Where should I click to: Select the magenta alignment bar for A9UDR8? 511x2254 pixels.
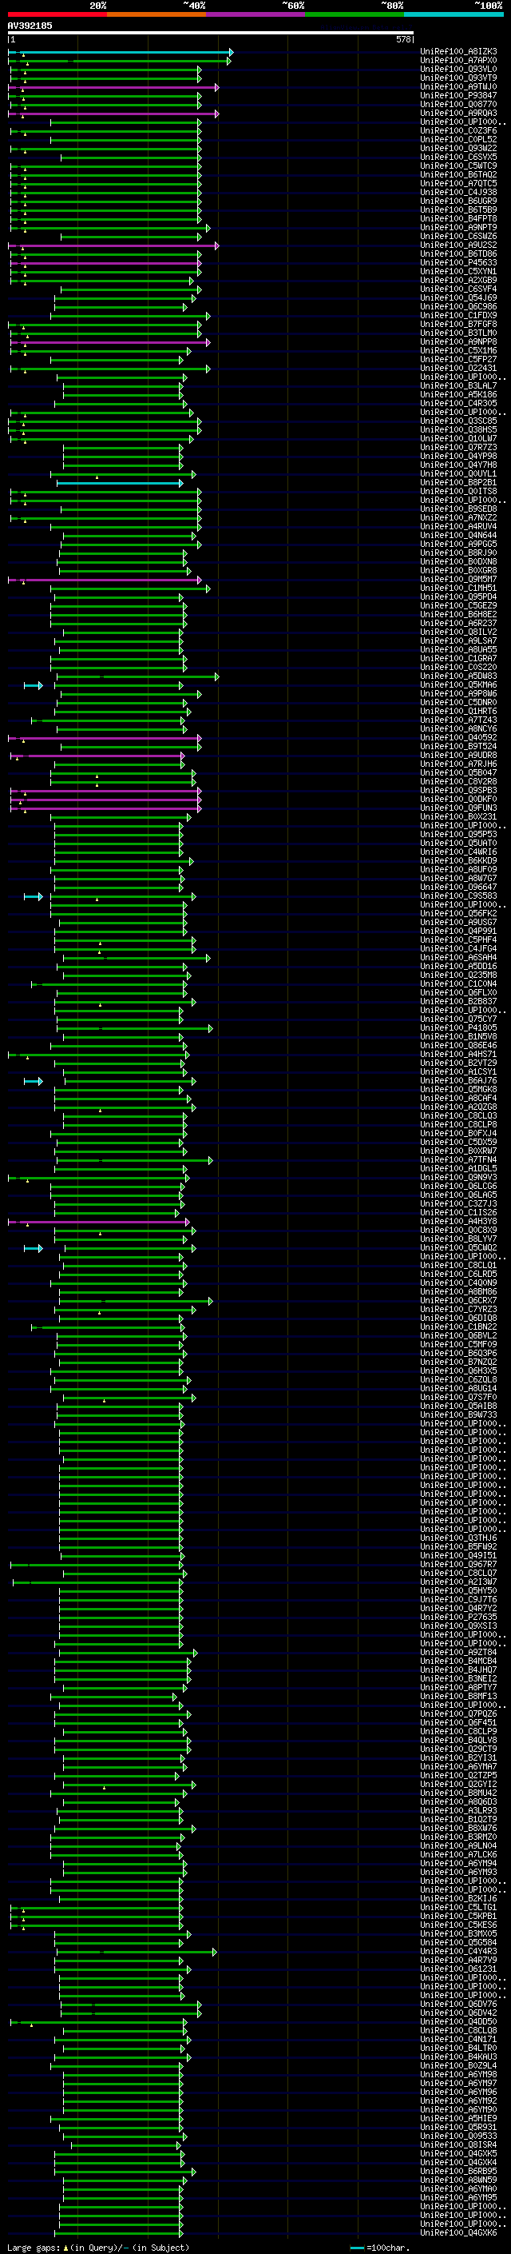[x=98, y=756]
